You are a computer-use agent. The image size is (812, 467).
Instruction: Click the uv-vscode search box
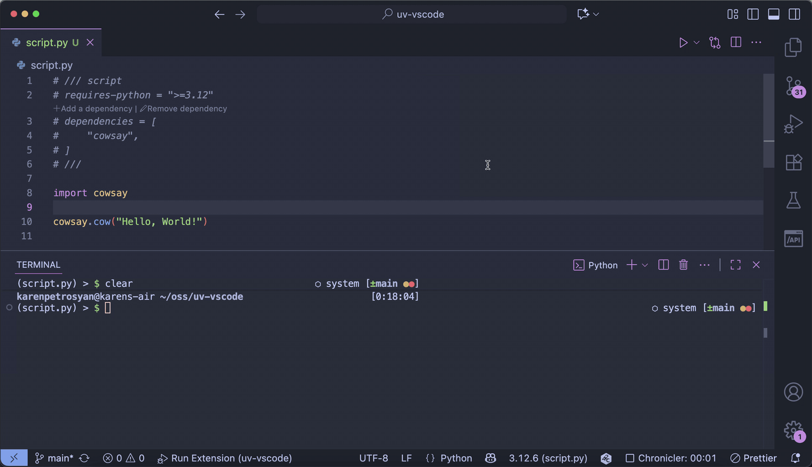point(411,14)
